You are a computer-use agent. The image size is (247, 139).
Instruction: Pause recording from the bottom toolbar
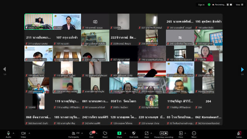[162, 133]
